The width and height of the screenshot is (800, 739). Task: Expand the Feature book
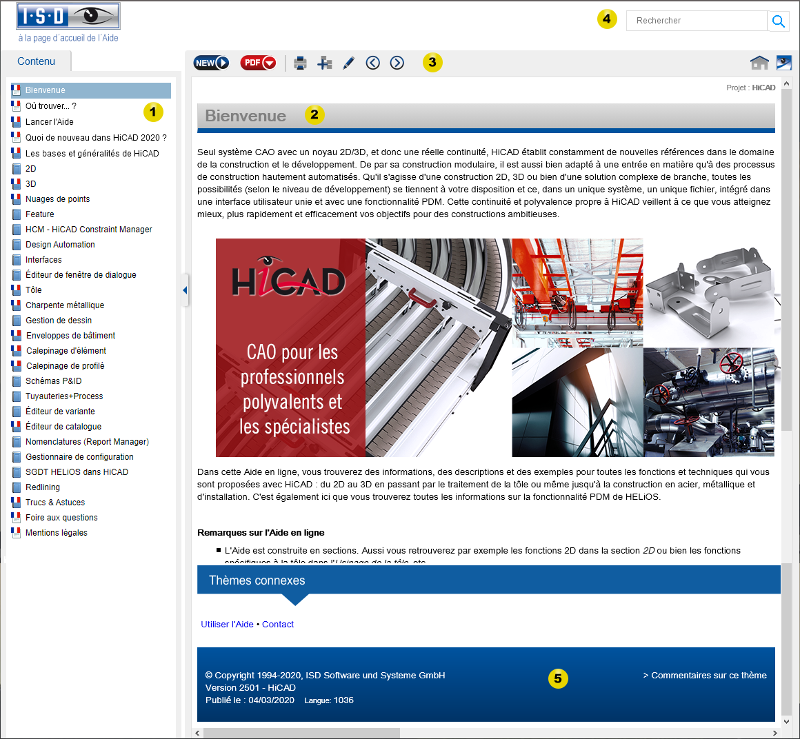40,214
